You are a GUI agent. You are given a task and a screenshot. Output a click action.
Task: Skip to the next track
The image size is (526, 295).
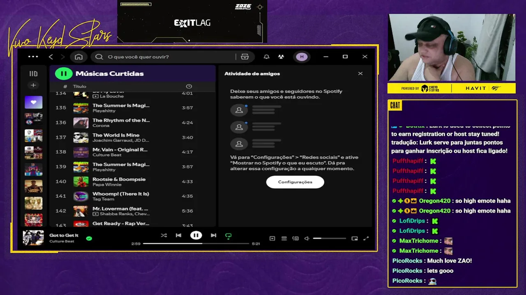213,236
